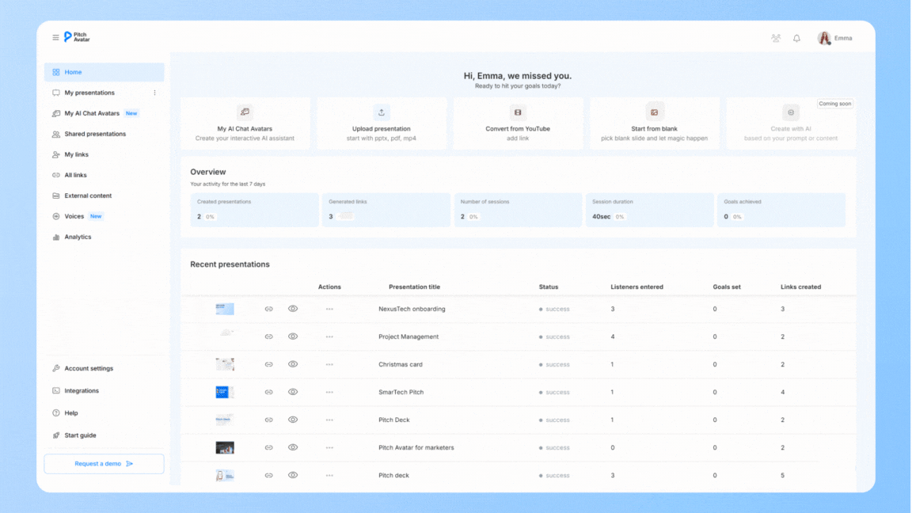Click link icon for Christmas card row
Image resolution: width=912 pixels, height=513 pixels.
click(268, 364)
